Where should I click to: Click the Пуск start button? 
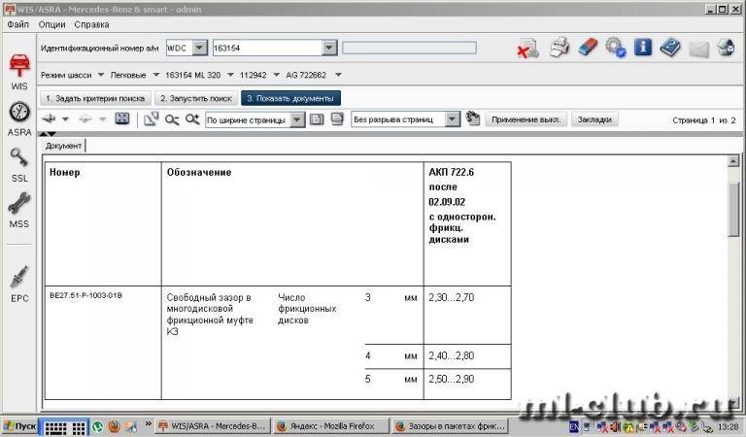point(19,426)
